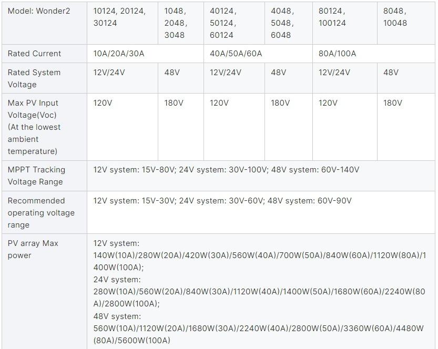Click 'Recommended operating voltage range' label
Image resolution: width=438 pixels, height=349 pixels.
coord(41,212)
